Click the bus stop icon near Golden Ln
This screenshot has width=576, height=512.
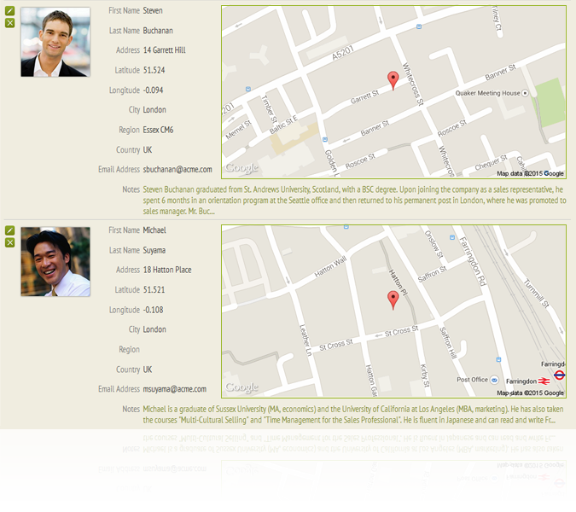[x=325, y=139]
